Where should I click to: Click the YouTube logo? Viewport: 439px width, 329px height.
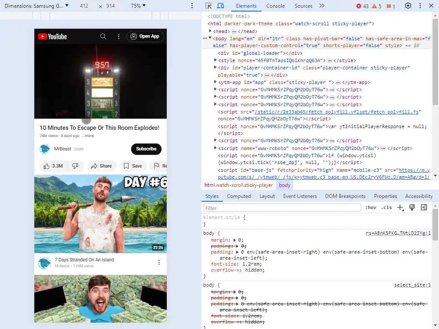pyautogui.click(x=52, y=36)
